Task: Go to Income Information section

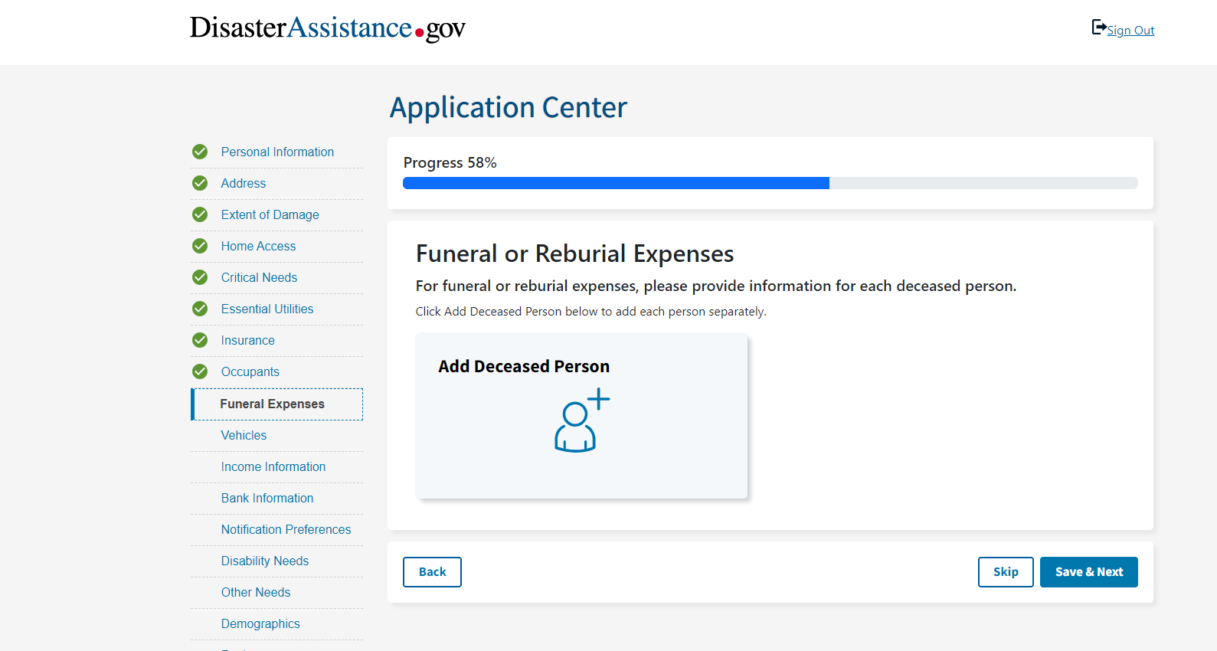Action: (273, 466)
